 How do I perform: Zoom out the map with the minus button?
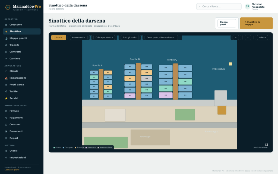click(x=236, y=38)
